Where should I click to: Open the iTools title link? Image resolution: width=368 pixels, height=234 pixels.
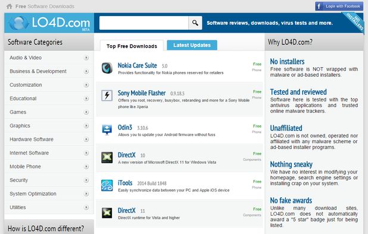tap(125, 183)
